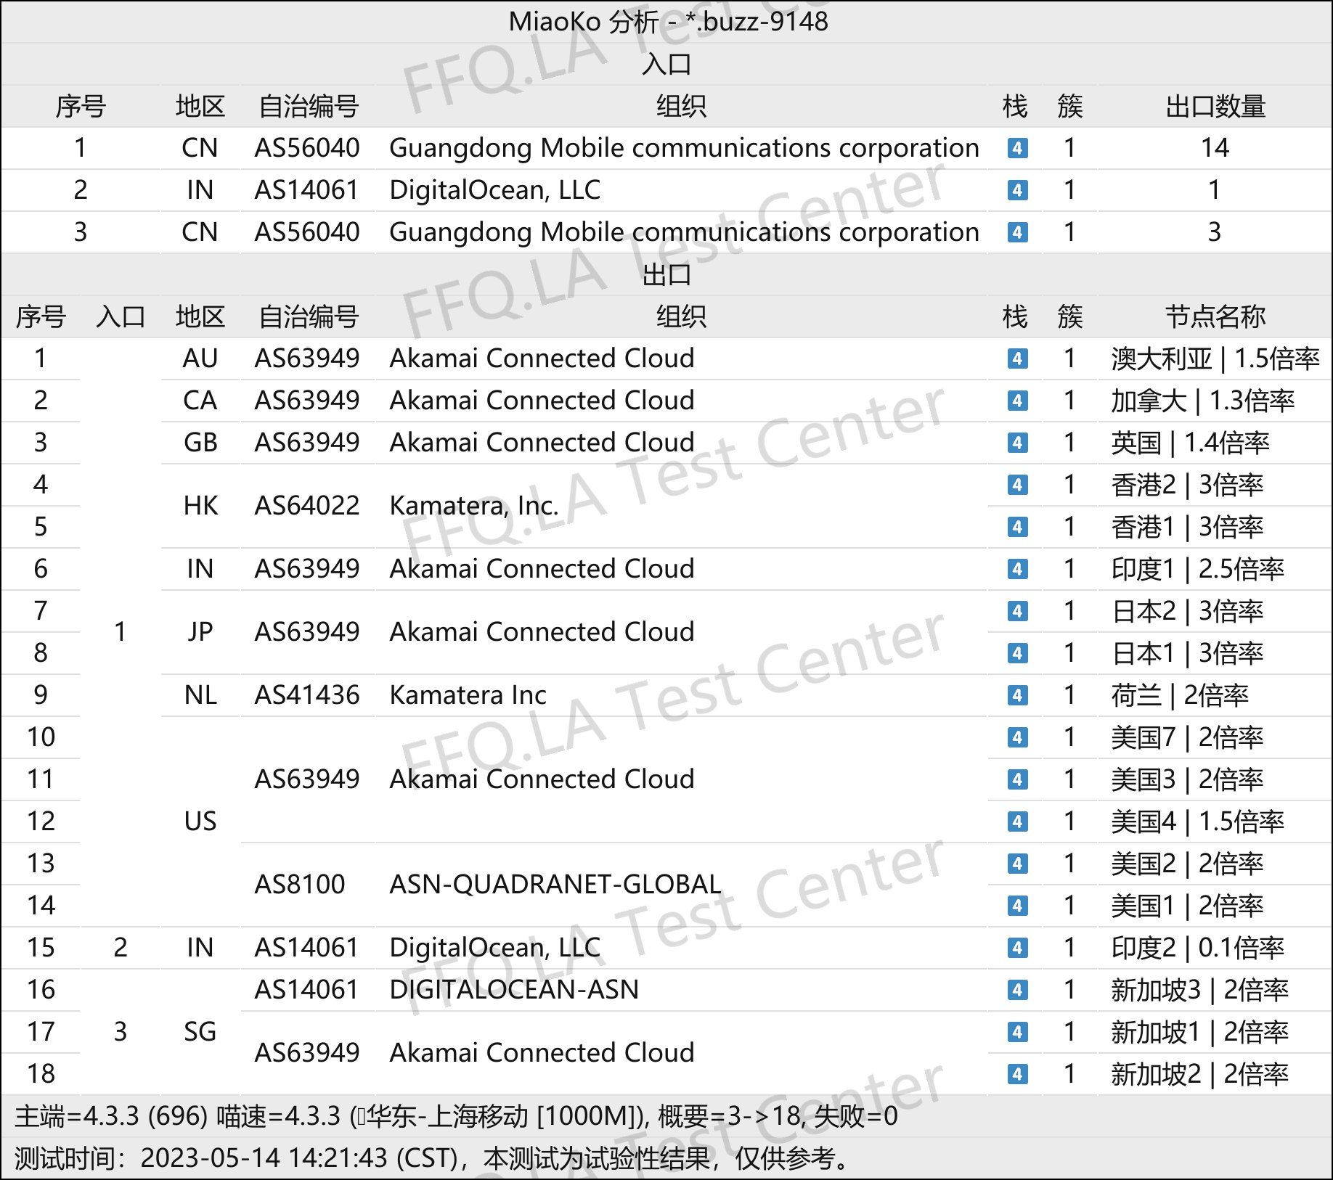Select the 出口 section header

(666, 275)
